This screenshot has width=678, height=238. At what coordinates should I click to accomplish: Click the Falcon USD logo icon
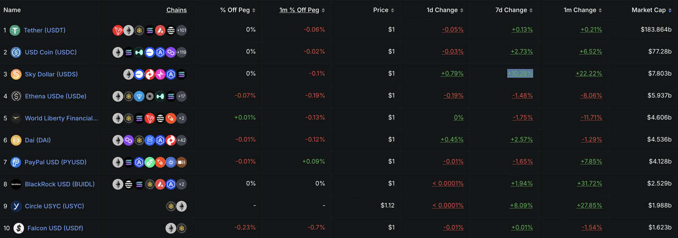[19, 228]
